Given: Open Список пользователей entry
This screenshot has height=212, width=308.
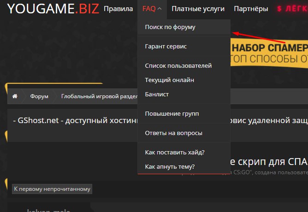Looking at the screenshot, I should point(184,65).
